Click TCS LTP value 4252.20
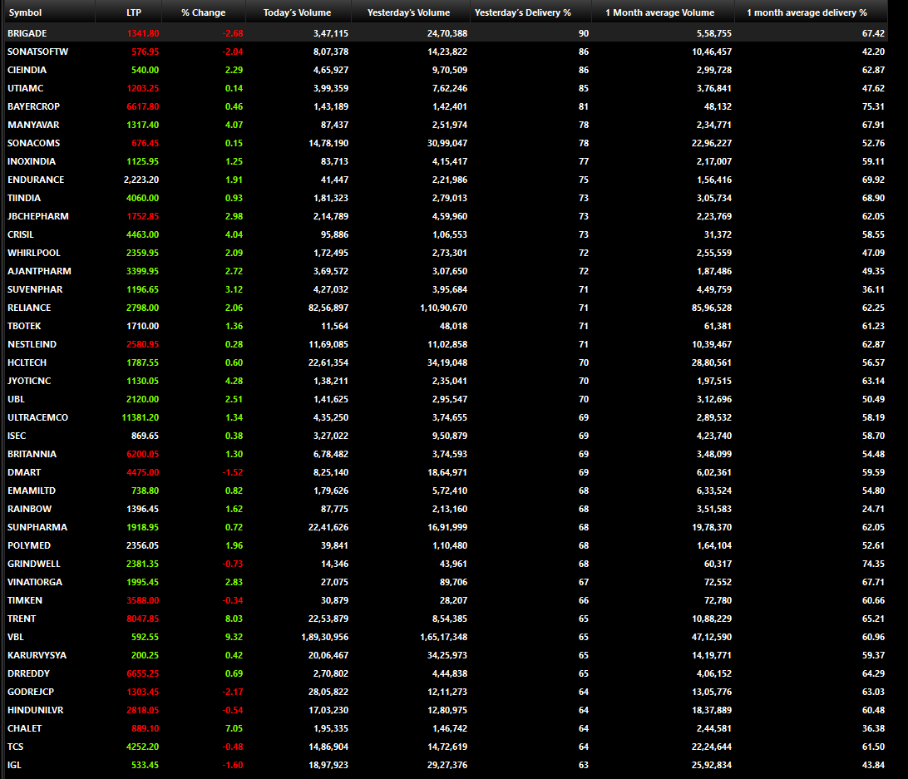This screenshot has height=779, width=908. [x=142, y=747]
